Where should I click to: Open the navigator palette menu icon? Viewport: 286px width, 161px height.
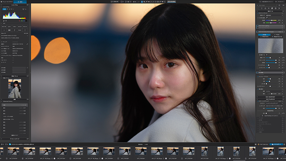click(28, 76)
